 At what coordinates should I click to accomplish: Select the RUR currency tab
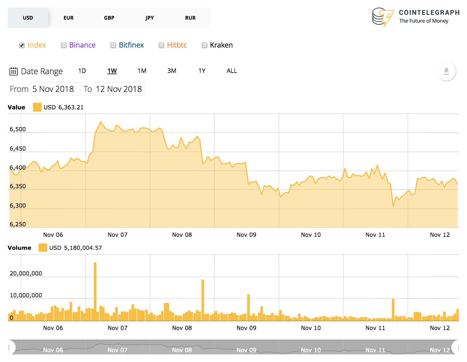190,18
